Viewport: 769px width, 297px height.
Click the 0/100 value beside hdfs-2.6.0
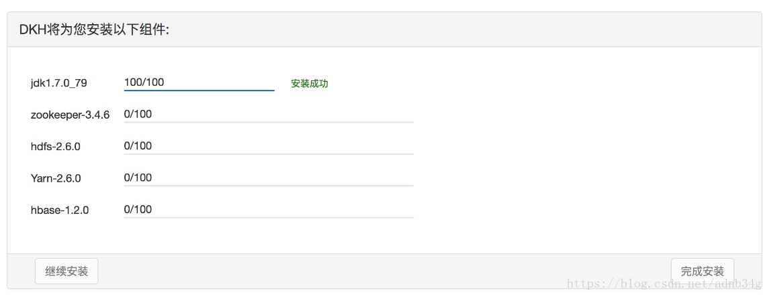pyautogui.click(x=138, y=145)
